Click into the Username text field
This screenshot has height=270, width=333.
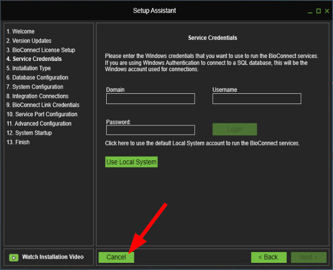coord(257,99)
